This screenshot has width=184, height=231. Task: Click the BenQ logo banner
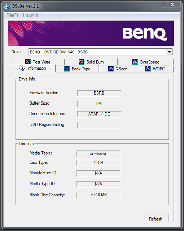click(x=91, y=33)
